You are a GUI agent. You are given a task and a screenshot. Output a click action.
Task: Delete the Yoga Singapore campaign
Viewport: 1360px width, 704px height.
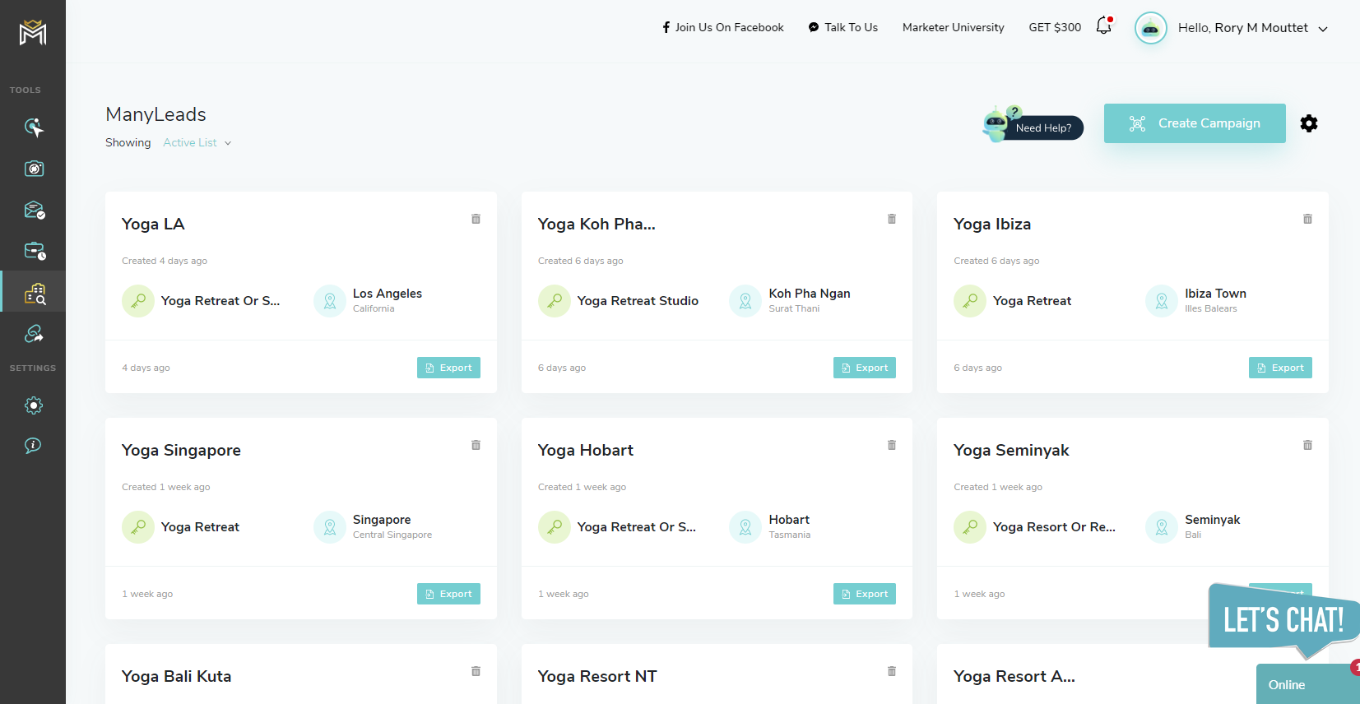476,445
